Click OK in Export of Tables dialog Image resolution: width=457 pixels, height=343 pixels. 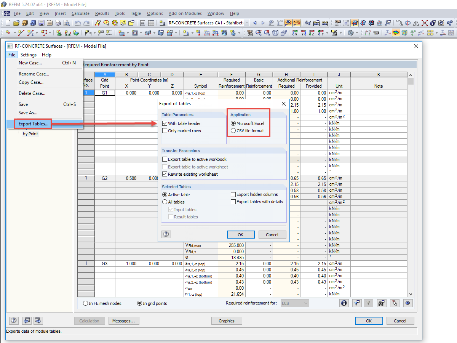(241, 234)
